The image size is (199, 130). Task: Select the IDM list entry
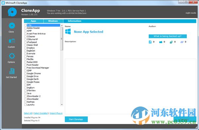29,85
